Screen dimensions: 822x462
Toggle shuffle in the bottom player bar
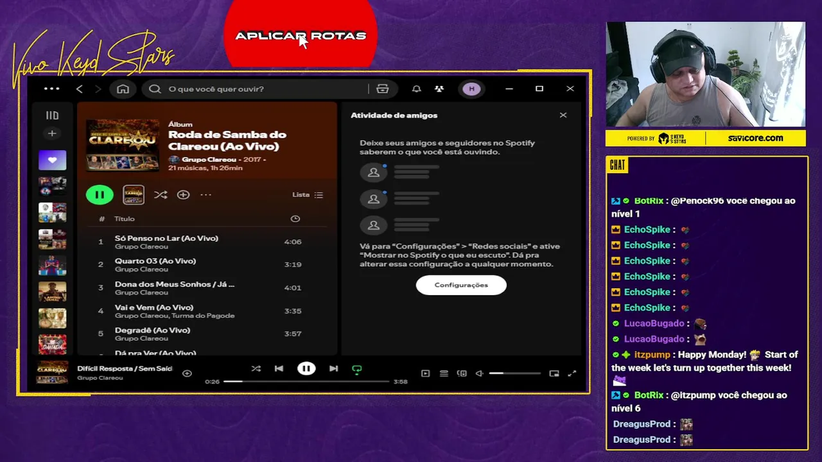coord(256,368)
